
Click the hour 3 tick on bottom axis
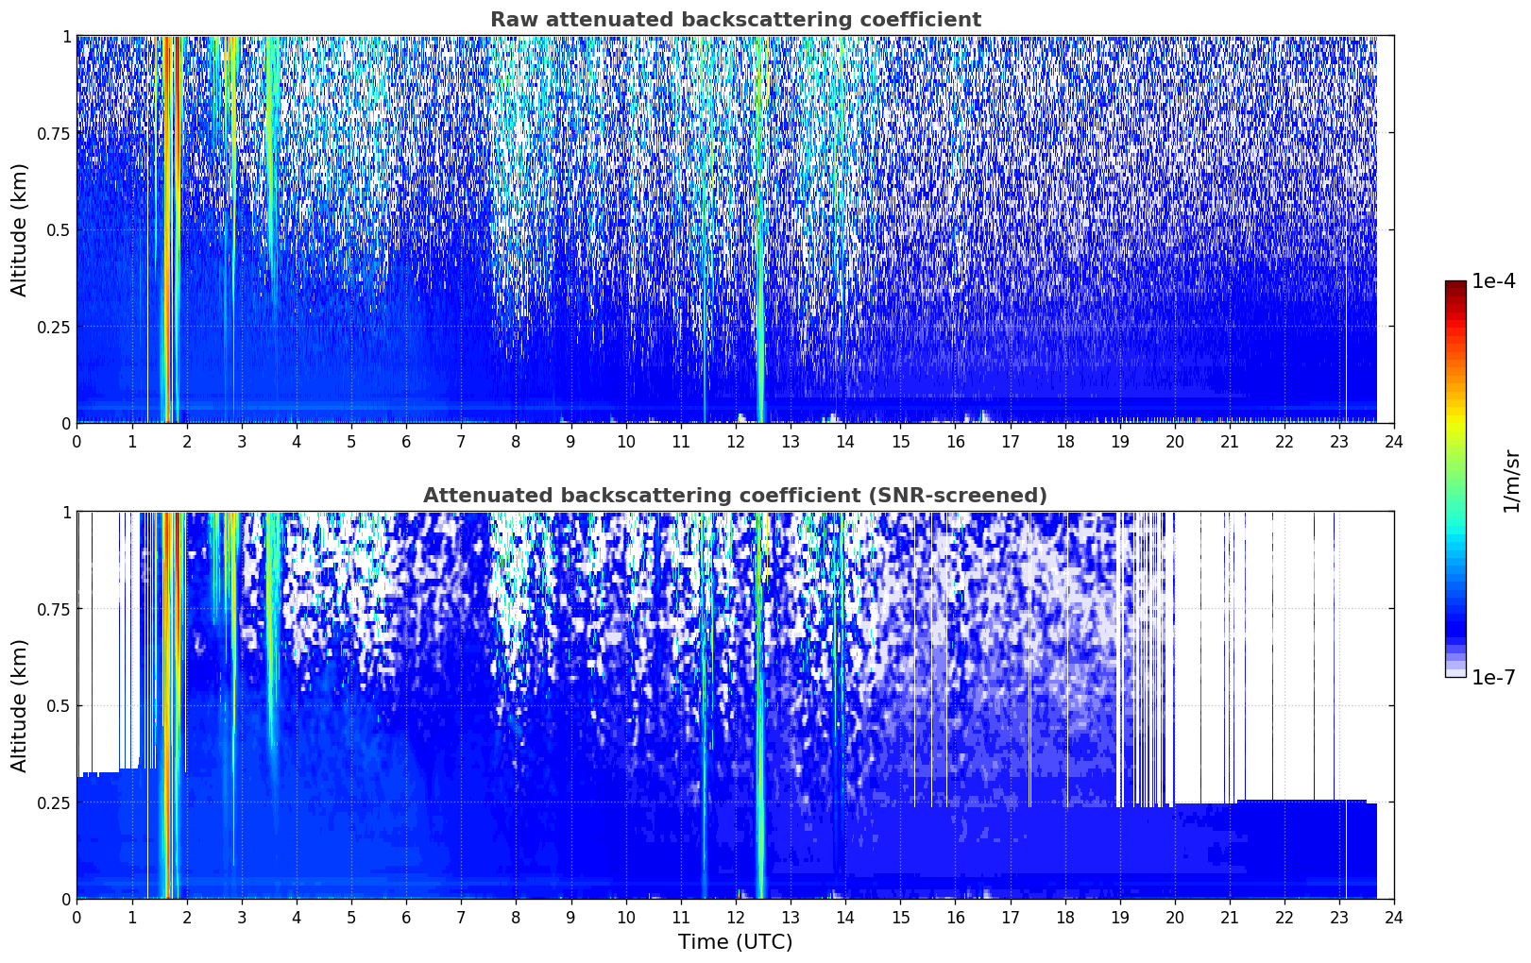(242, 918)
